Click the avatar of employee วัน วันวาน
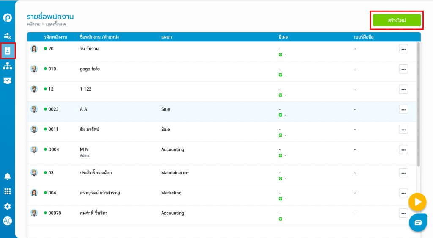Screen dimensions: 433x238 [34, 49]
